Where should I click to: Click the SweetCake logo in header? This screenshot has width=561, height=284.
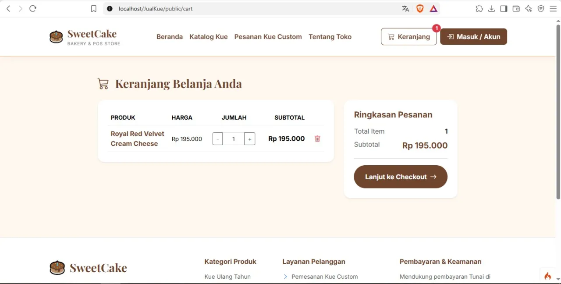tap(85, 37)
